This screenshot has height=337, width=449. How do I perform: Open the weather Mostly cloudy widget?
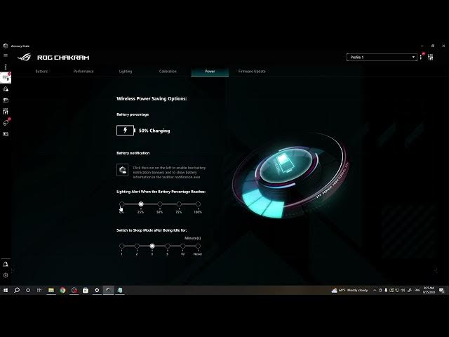349,290
